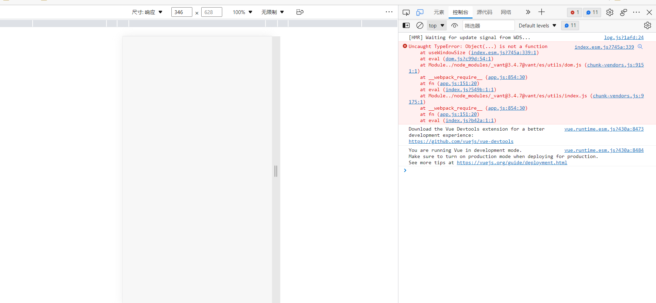The width and height of the screenshot is (656, 303).
Task: Select the 'Uncaught TypeError' message text
Action: [x=478, y=47]
